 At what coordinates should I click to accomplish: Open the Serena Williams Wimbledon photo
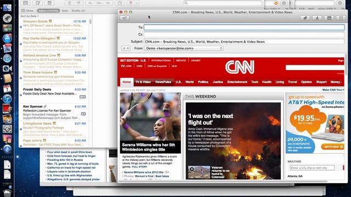[150, 117]
